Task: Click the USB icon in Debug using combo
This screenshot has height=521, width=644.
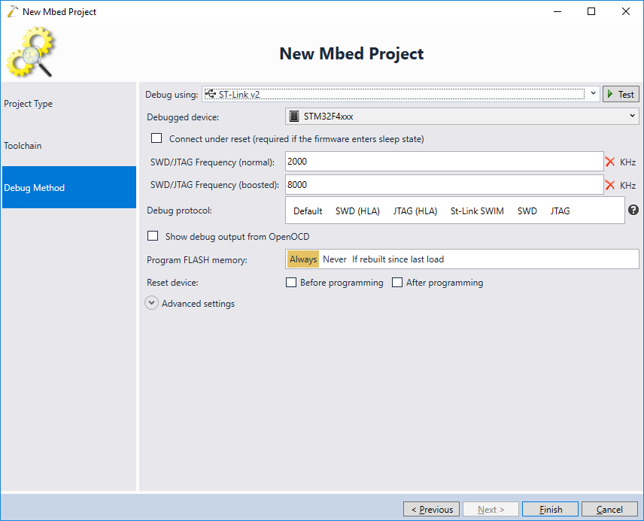Action: (x=211, y=94)
